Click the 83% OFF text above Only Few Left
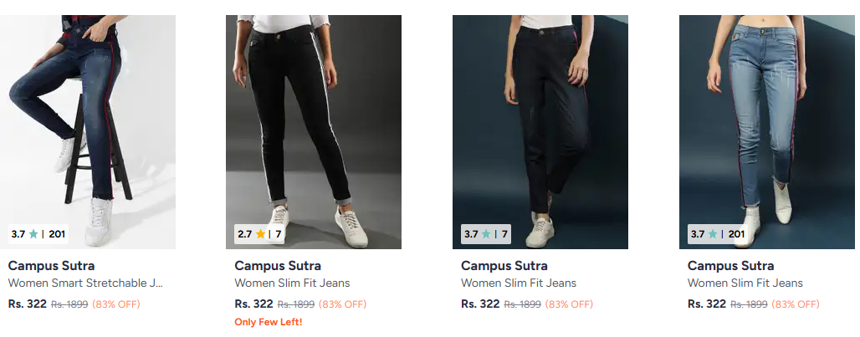Screen dimensions: 860x337 pyautogui.click(x=343, y=304)
